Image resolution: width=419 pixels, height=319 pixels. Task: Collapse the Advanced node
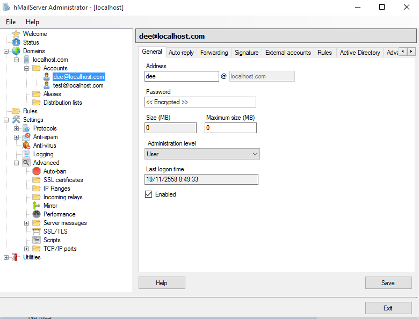tap(16, 163)
